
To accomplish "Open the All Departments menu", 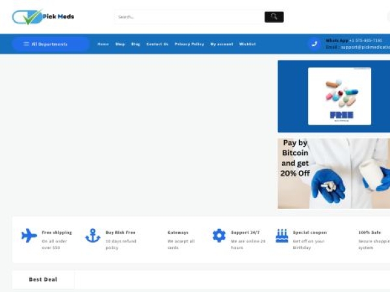I will pos(51,44).
